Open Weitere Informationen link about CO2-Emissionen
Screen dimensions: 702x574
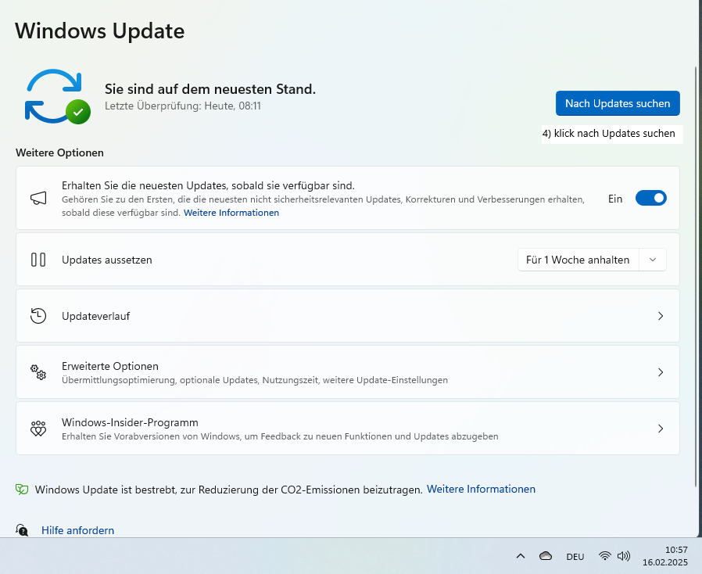pyautogui.click(x=481, y=489)
